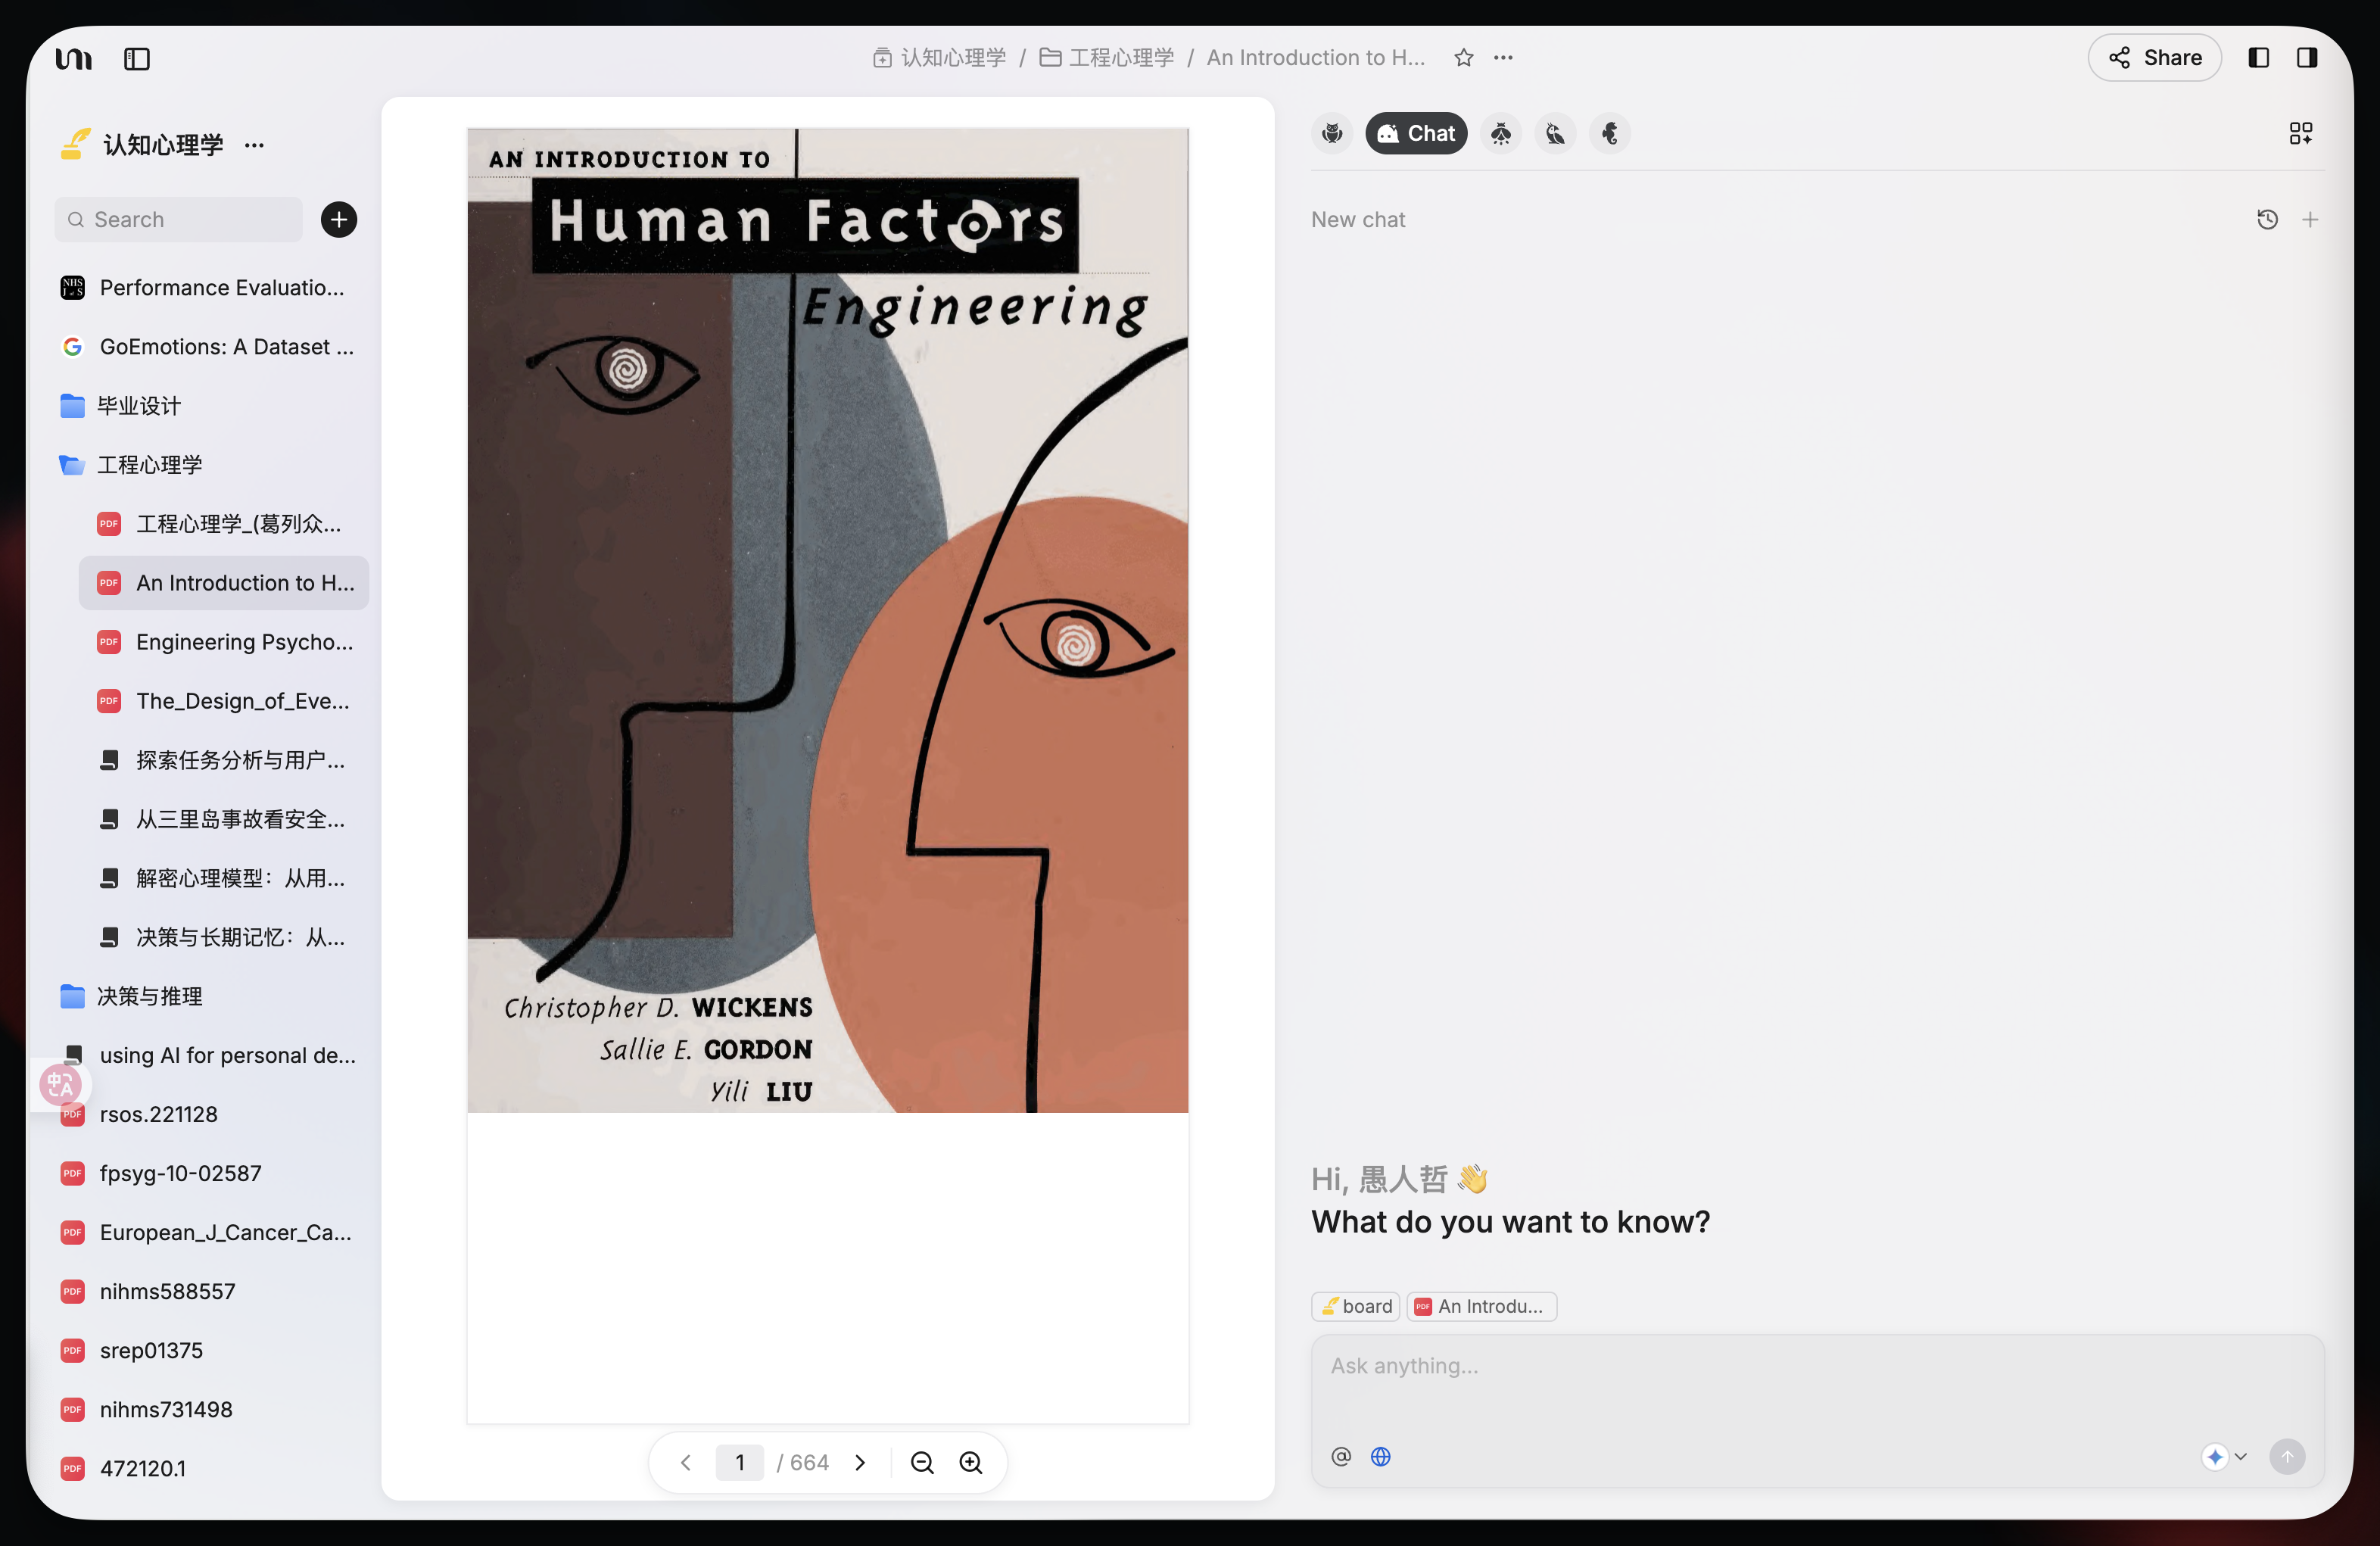Open document more options in header

pos(1503,58)
